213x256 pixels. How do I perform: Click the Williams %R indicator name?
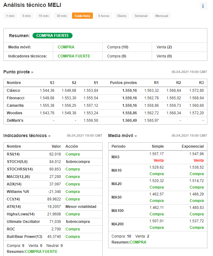click(18, 192)
